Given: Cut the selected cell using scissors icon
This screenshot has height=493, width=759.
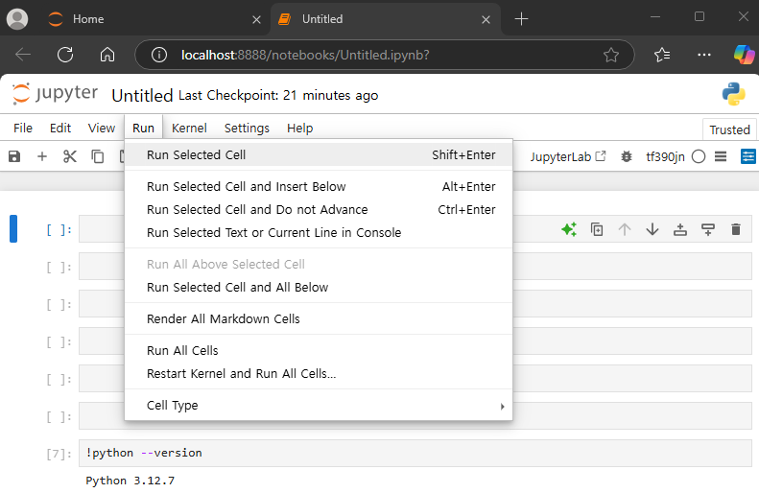Looking at the screenshot, I should (70, 156).
